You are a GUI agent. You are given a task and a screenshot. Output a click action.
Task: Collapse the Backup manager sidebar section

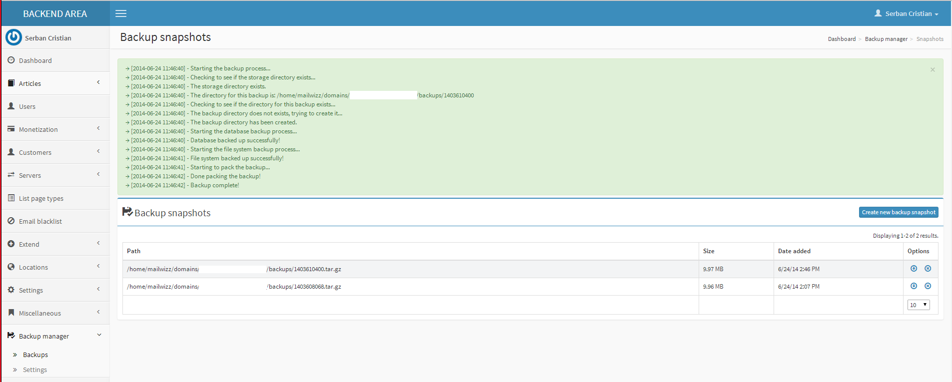[55, 336]
